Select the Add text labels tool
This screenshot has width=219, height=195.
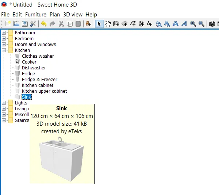[x=149, y=24]
